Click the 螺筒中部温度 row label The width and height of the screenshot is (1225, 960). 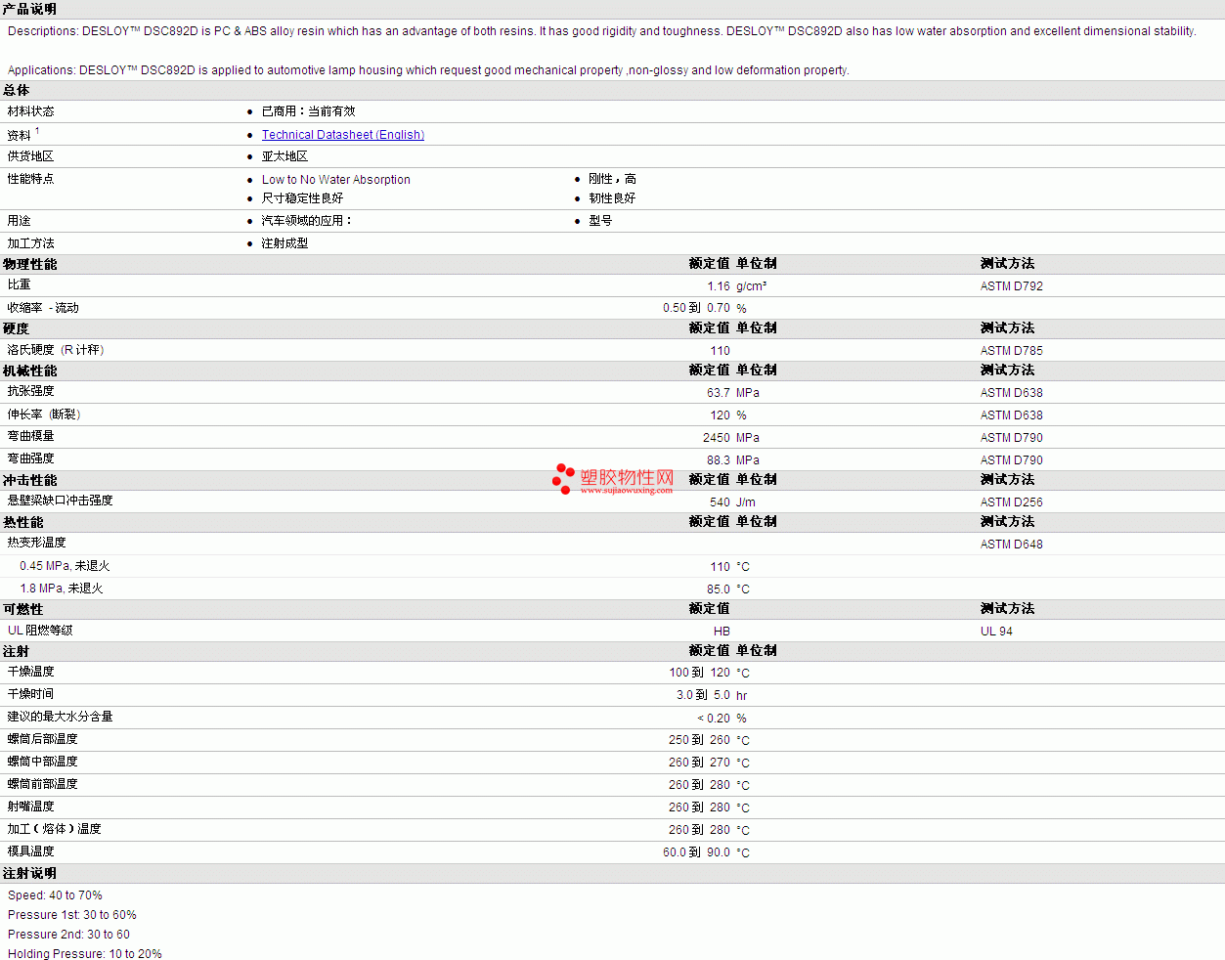click(43, 762)
